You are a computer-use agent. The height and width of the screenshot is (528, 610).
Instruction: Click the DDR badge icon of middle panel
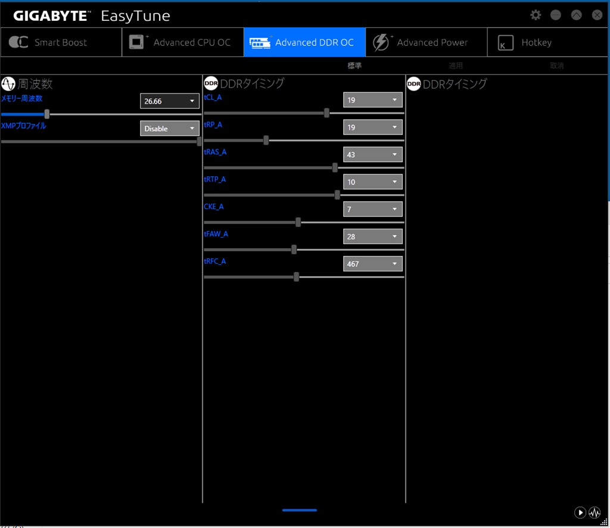click(211, 83)
